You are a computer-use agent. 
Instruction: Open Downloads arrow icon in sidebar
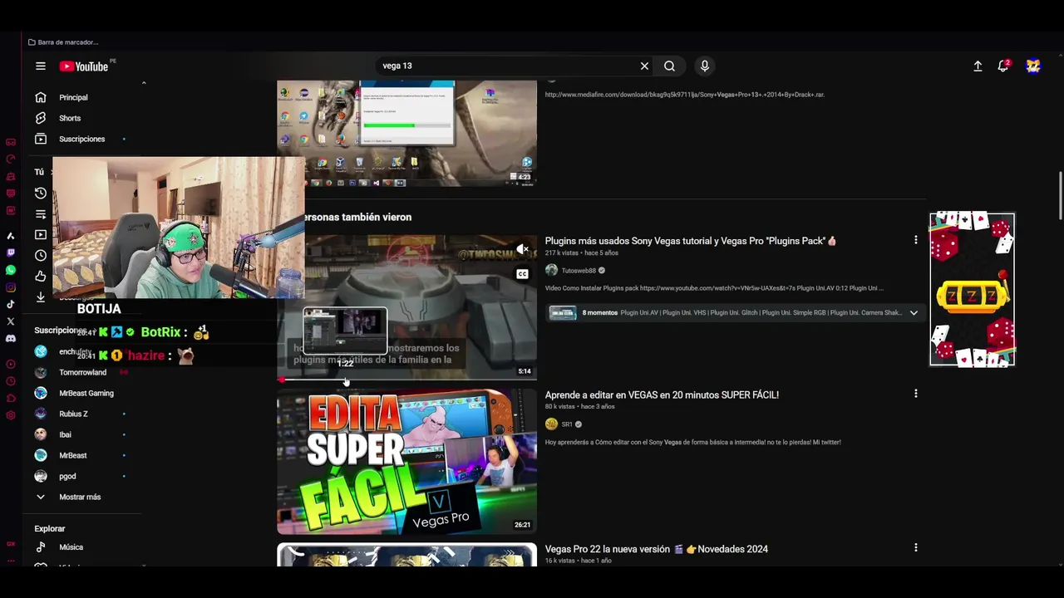(x=40, y=297)
